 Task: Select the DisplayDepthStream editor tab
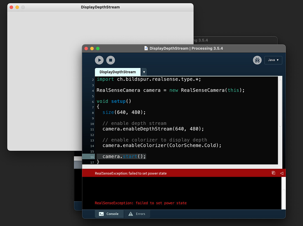click(x=117, y=72)
